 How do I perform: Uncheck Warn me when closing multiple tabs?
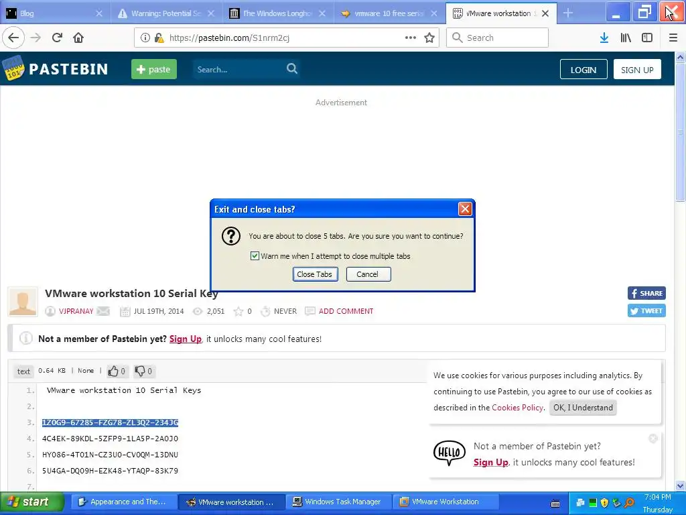pyautogui.click(x=255, y=255)
